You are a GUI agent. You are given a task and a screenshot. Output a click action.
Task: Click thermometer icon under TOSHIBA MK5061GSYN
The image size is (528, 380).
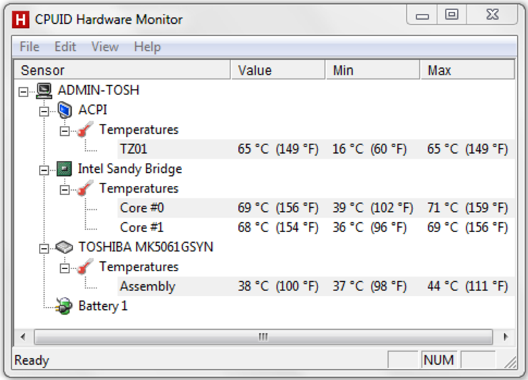[85, 267]
